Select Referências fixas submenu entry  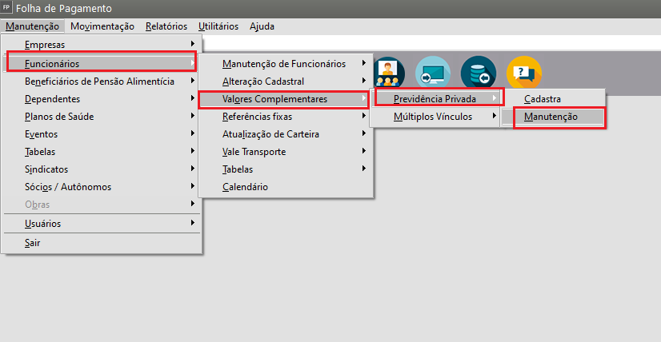tap(286, 117)
